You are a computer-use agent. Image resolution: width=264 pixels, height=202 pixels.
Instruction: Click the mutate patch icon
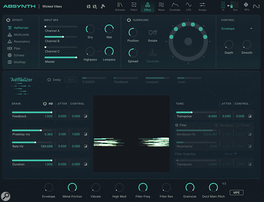pyautogui.click(x=103, y=6)
